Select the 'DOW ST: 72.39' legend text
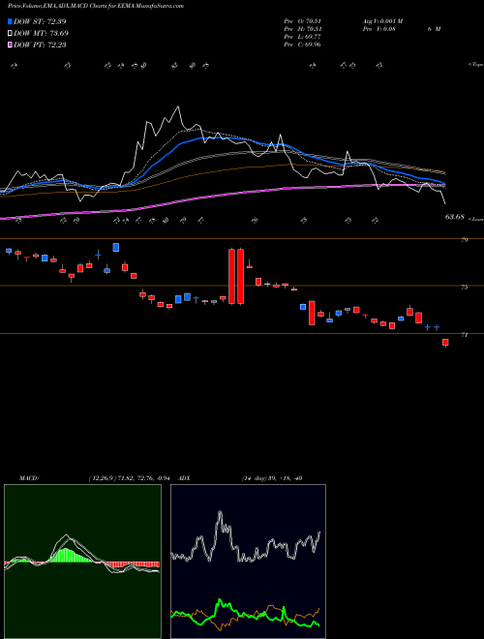This screenshot has height=639, width=484. pos(40,21)
